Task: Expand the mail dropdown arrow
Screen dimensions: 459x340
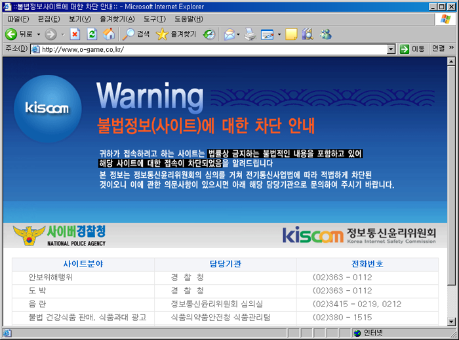Action: coord(238,34)
